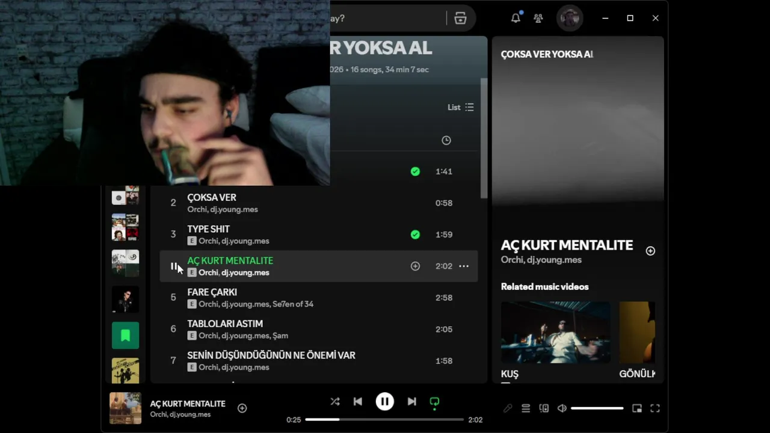Open Orchi, dj.young.mes artists in player bar

tap(180, 414)
